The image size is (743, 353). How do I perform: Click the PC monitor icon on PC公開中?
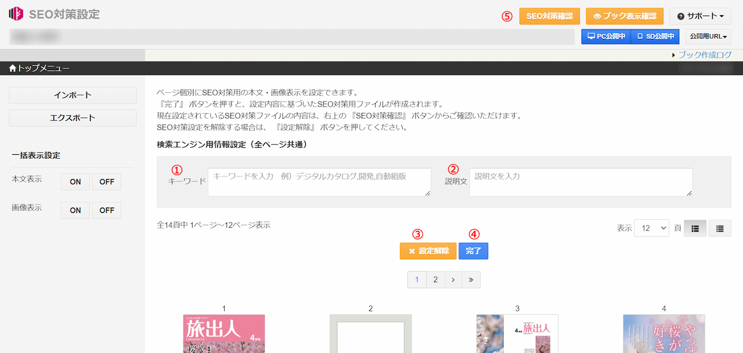590,36
